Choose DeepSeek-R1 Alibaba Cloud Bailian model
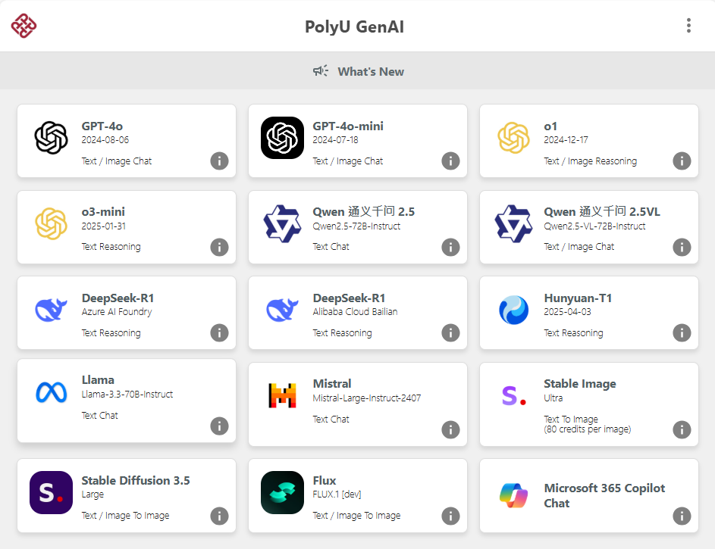715x549 pixels. pos(358,313)
